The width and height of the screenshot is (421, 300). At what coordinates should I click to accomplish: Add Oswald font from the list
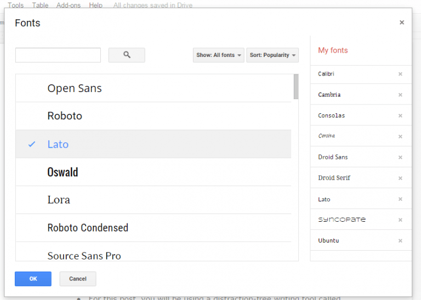click(62, 172)
